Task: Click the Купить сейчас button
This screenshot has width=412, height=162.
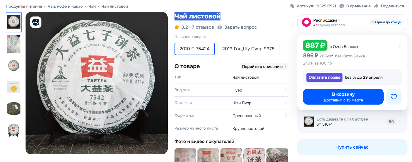Action: point(352,147)
